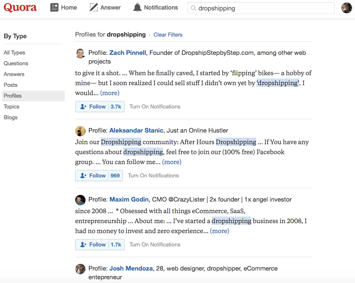Open Maxim Godin's profile link
The image size is (355, 283).
click(x=129, y=199)
